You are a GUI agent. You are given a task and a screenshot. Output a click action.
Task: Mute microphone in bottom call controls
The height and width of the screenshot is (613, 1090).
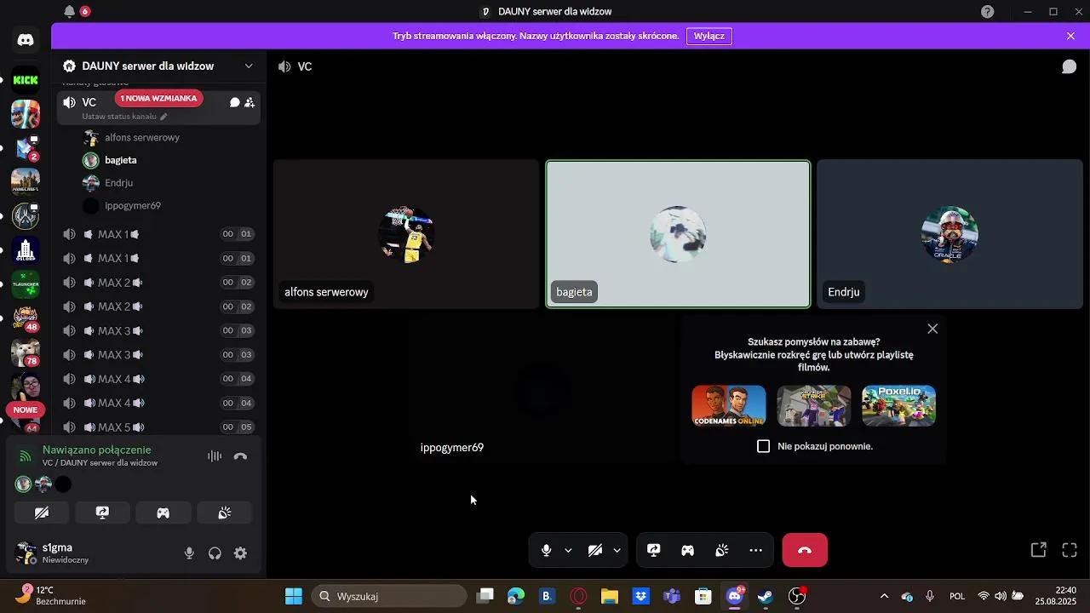click(x=547, y=550)
